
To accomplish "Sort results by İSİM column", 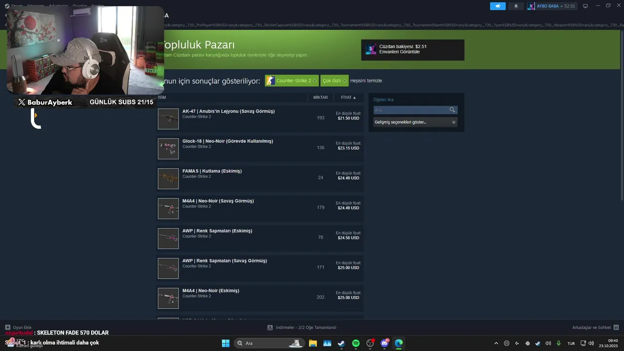I will 162,97.
